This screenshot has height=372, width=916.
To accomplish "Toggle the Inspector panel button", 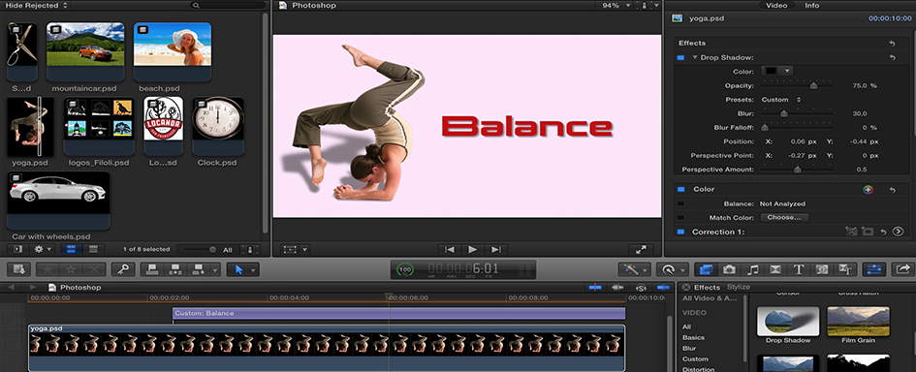I will pos(874,269).
